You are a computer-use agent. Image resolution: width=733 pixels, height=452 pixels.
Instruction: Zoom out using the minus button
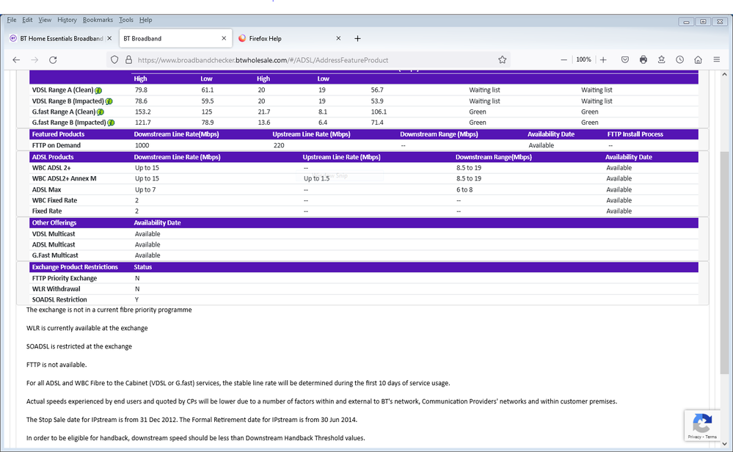point(564,59)
